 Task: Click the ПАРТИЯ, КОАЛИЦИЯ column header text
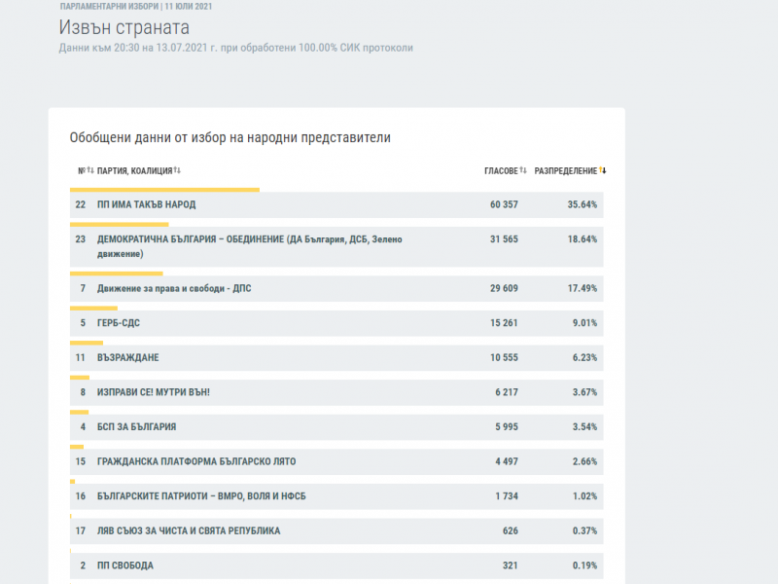(x=134, y=171)
